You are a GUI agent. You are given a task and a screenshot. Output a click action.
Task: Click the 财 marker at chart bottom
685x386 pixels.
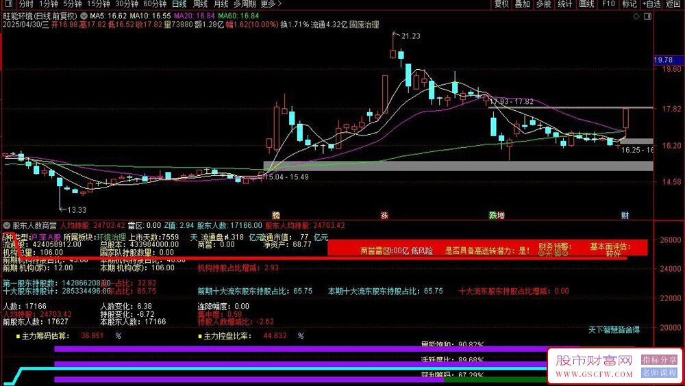tap(625, 216)
